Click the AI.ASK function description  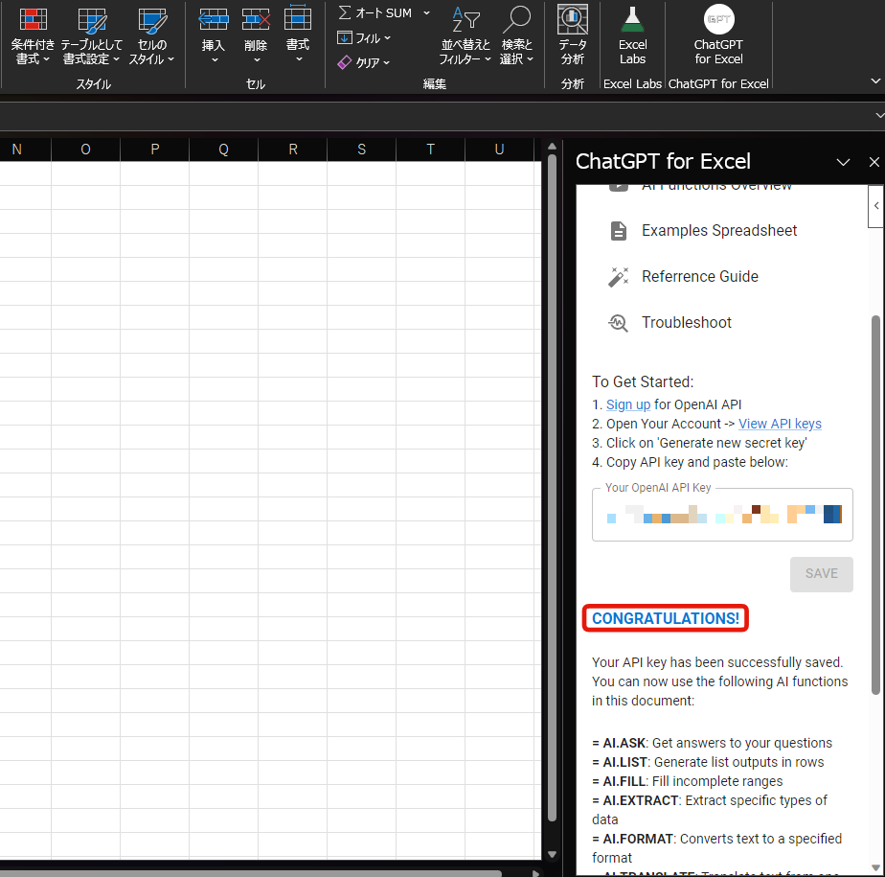tap(713, 743)
